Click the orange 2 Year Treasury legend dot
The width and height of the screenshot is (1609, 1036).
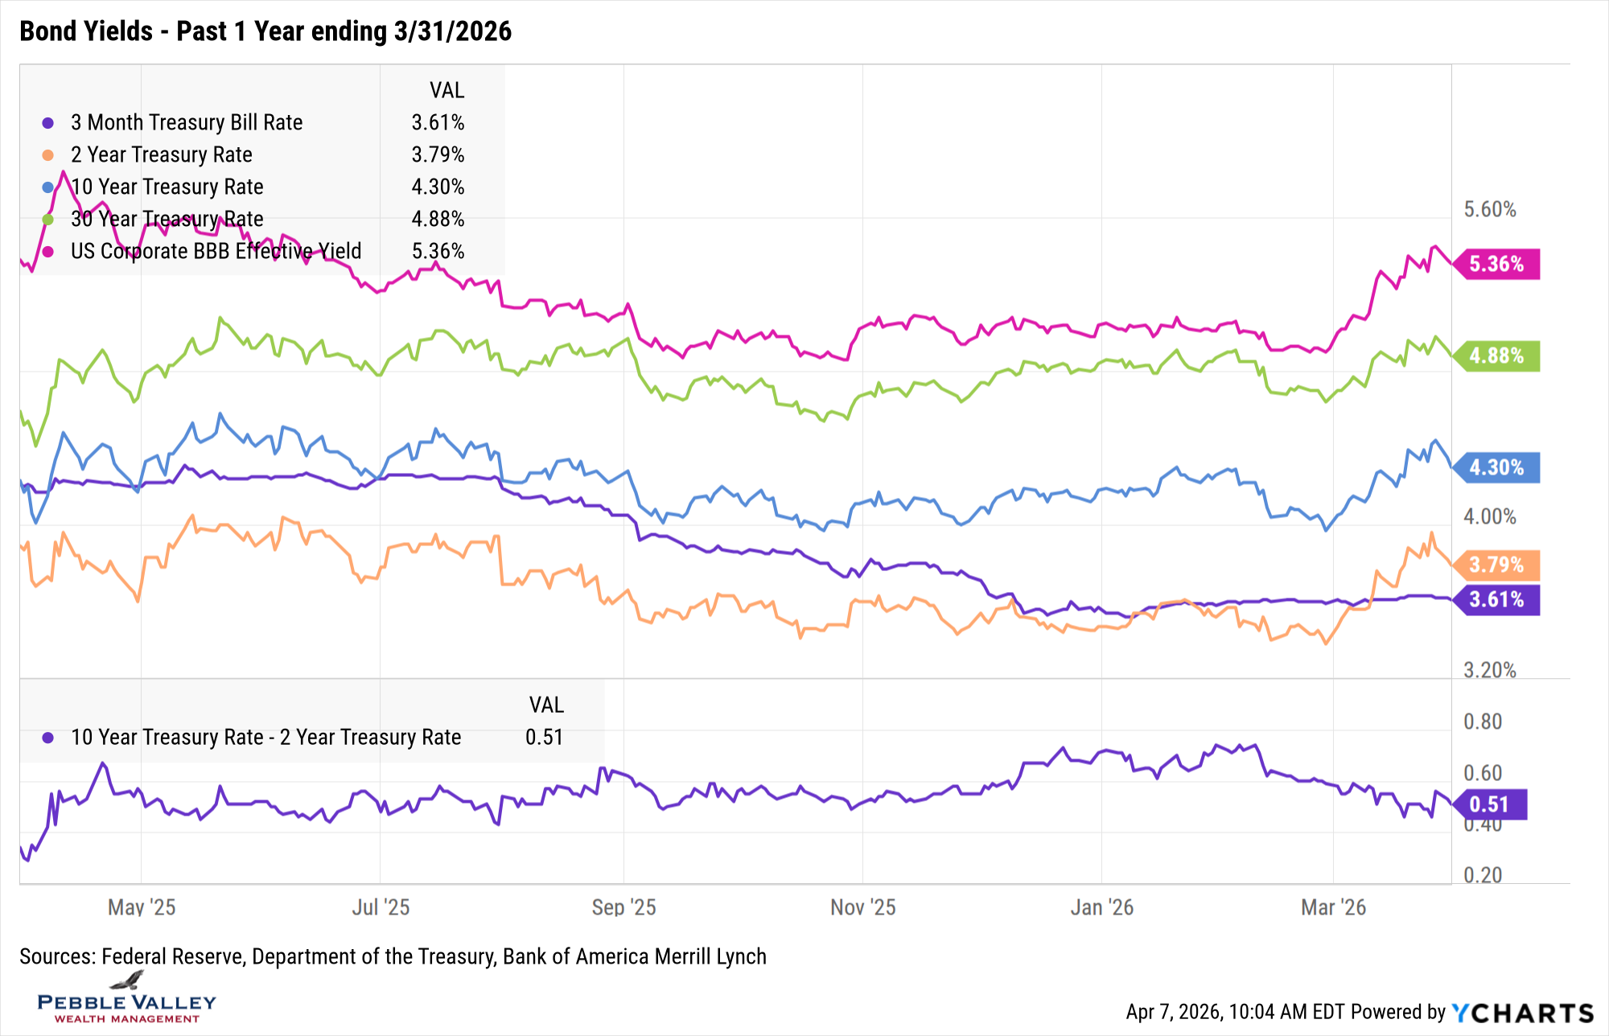click(48, 155)
